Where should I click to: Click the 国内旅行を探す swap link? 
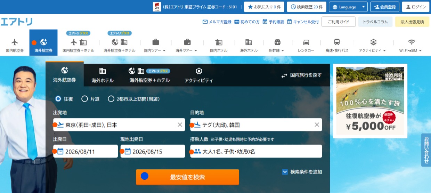pos(301,75)
